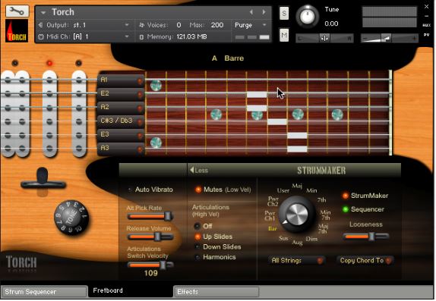Click the Torch logo thumbnail
The width and height of the screenshot is (436, 301).
click(17, 31)
